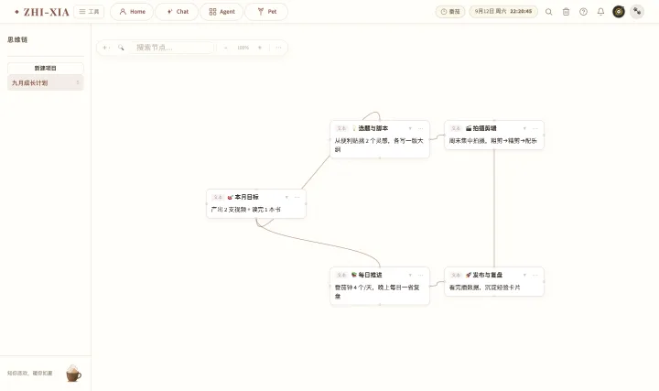Screen dimensions: 659x391
Task: Click the target emoji on 本月目标
Action: tap(230, 197)
